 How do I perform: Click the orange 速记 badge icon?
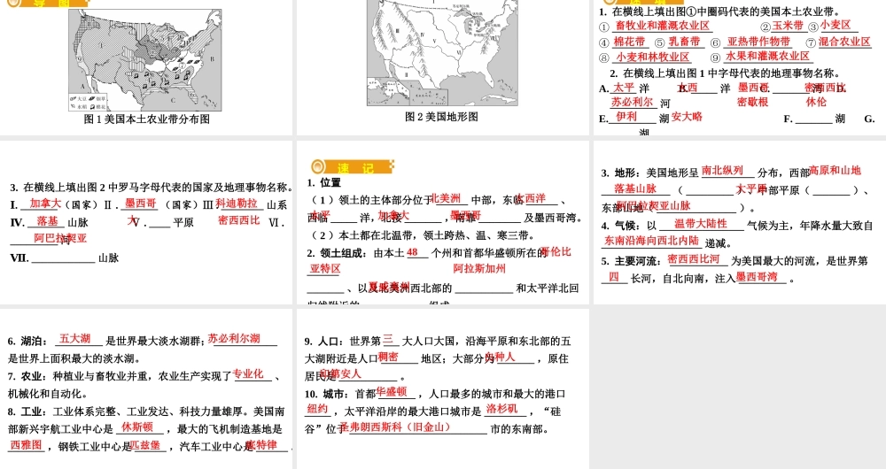(x=351, y=167)
